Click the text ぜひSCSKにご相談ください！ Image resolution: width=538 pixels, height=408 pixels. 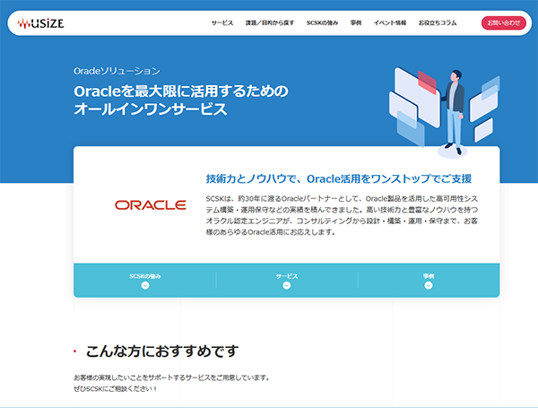[x=116, y=389]
